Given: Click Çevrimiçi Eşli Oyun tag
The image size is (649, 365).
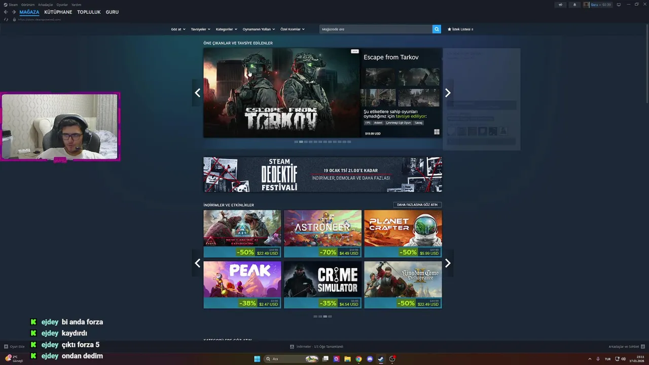Looking at the screenshot, I should [x=399, y=123].
